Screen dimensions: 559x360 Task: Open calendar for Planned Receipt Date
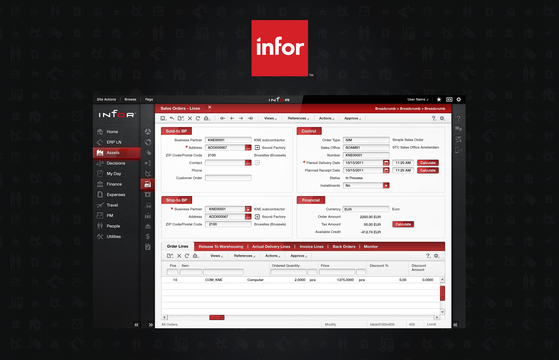click(x=386, y=170)
